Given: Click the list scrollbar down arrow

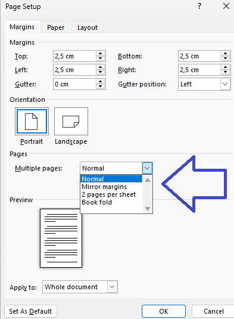Looking at the screenshot, I should pos(148,208).
